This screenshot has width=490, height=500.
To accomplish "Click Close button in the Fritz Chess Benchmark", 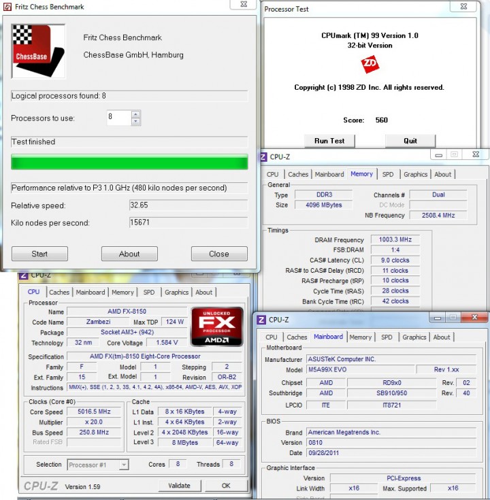I will pos(219,254).
